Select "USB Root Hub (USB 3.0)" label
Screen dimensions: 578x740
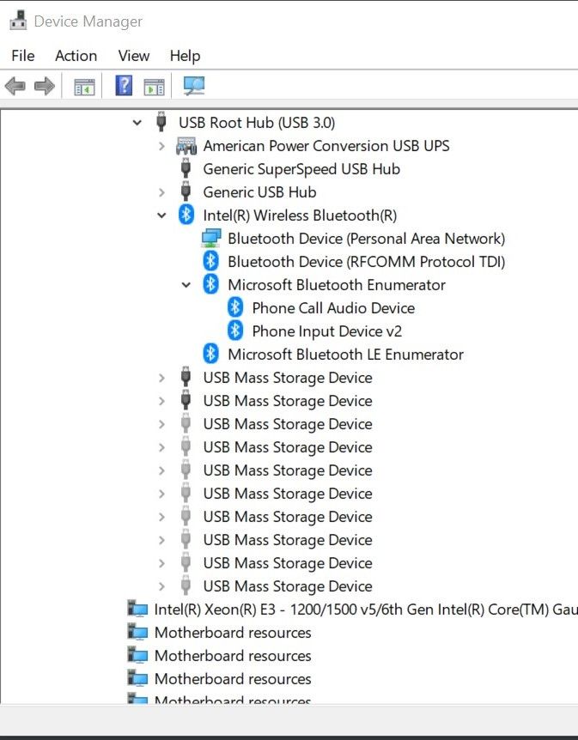coord(257,123)
